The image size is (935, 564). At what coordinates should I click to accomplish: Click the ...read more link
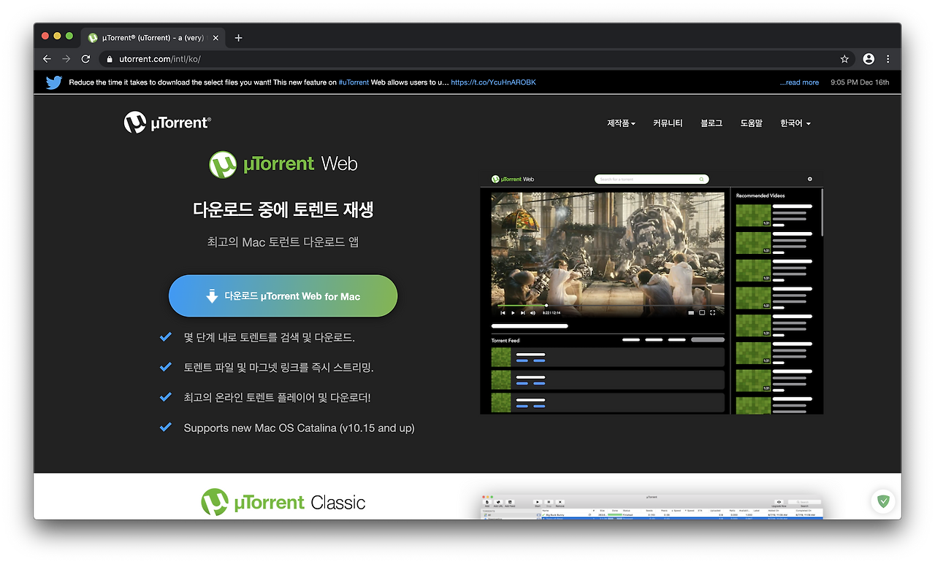(x=799, y=82)
